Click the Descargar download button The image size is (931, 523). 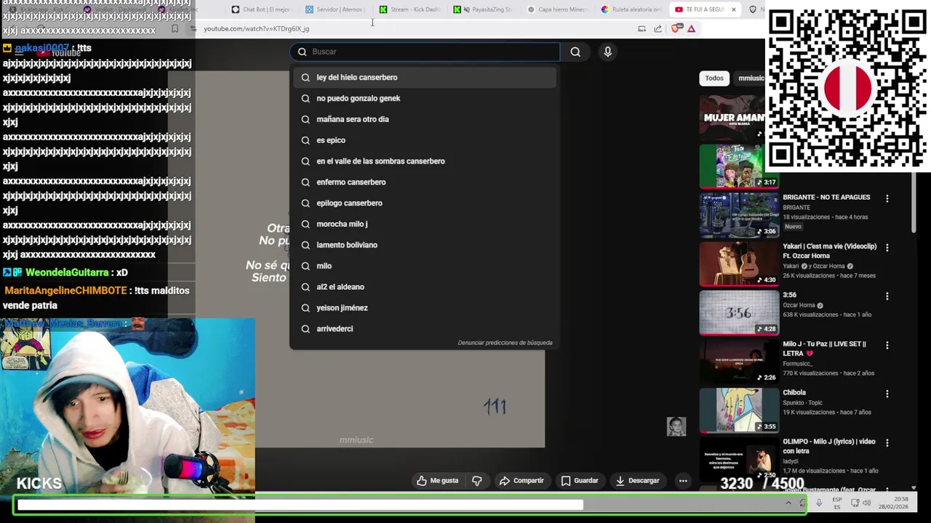point(637,480)
